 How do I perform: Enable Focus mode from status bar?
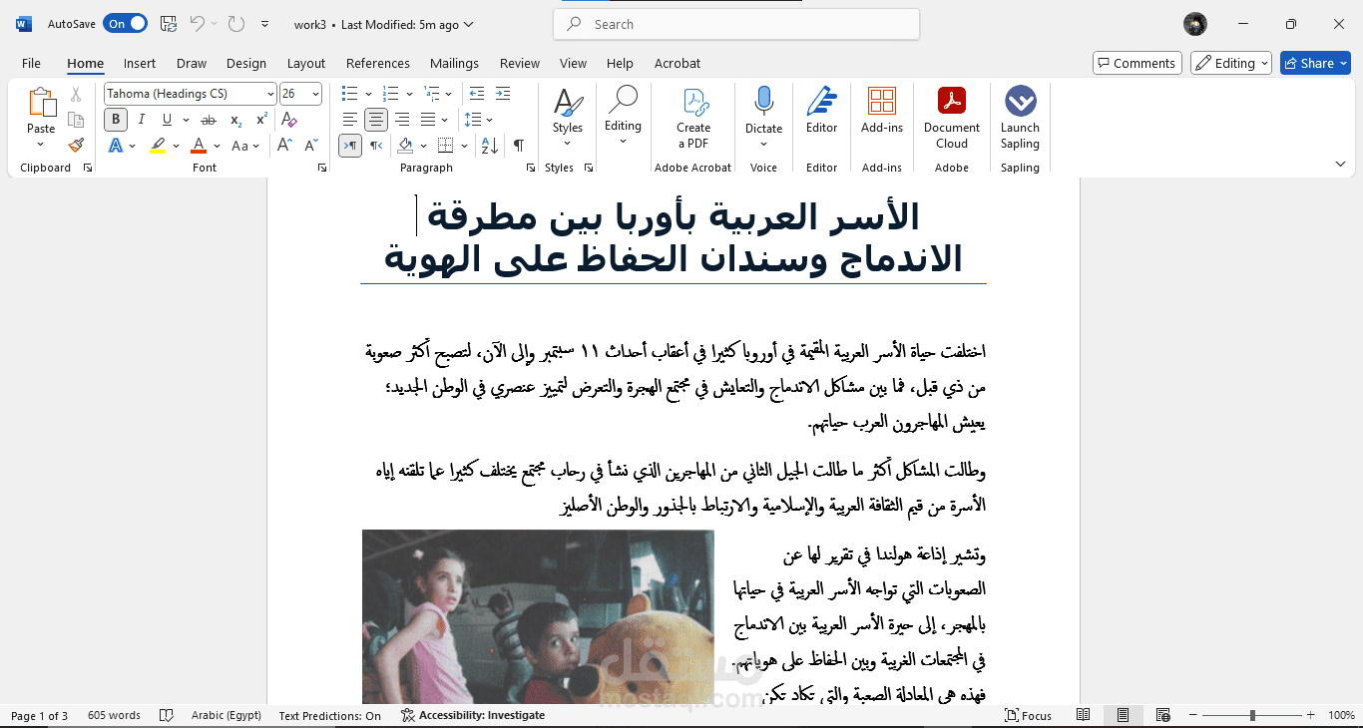coord(1028,715)
